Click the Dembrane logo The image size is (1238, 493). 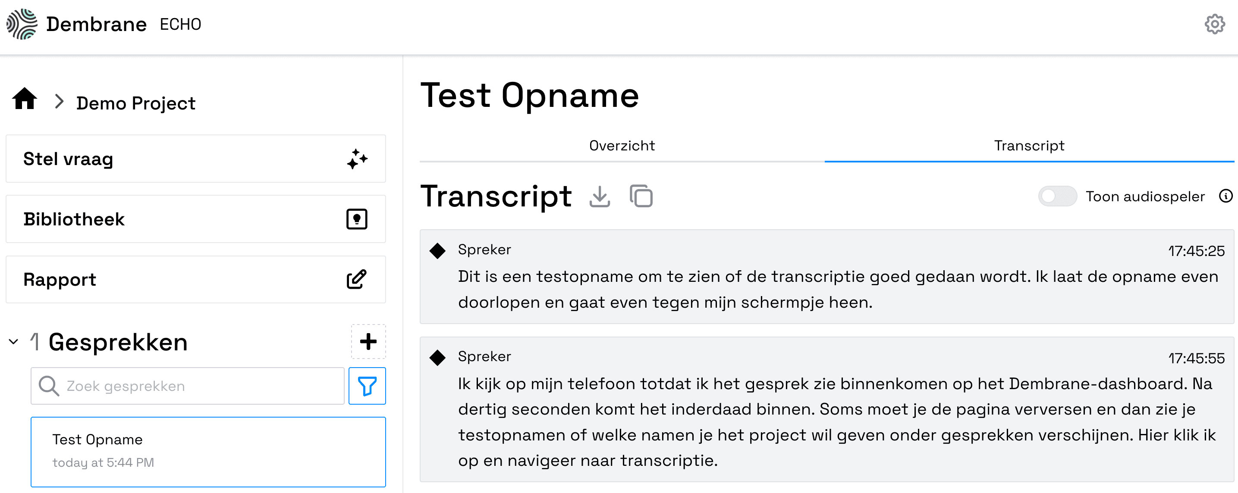pyautogui.click(x=22, y=24)
